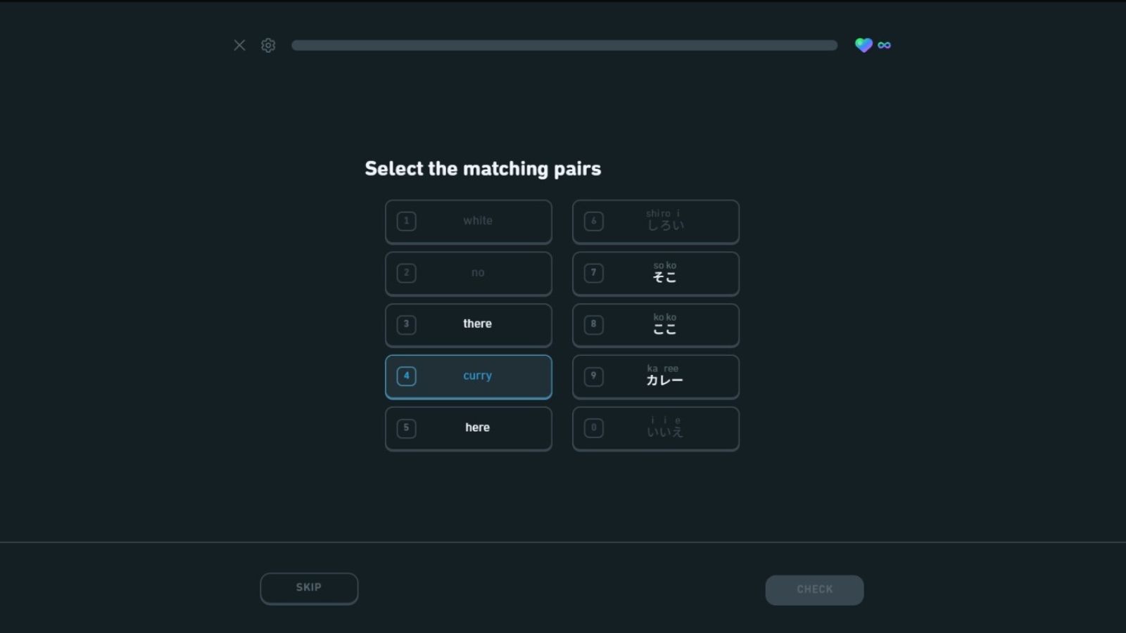1126x633 pixels.
Task: Open the lesson settings gear
Action: click(268, 45)
